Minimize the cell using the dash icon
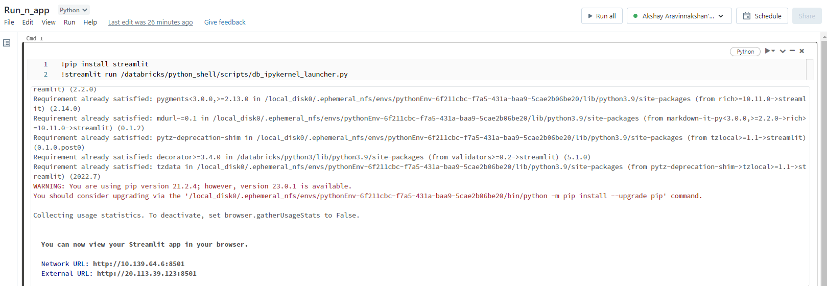 click(x=792, y=51)
